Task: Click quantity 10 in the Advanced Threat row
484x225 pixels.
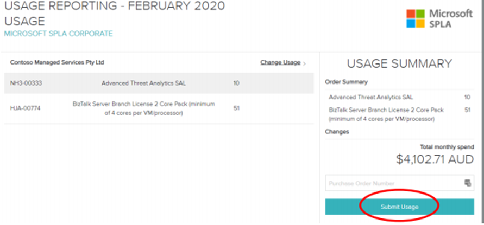Action: click(x=236, y=83)
